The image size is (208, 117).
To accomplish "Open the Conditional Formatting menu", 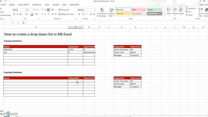I will (102, 12).
